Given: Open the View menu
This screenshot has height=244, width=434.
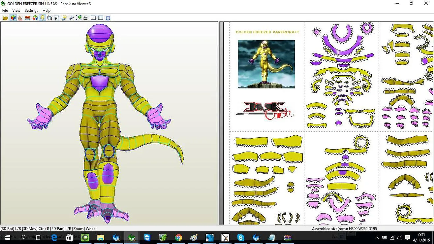Looking at the screenshot, I should tap(16, 11).
